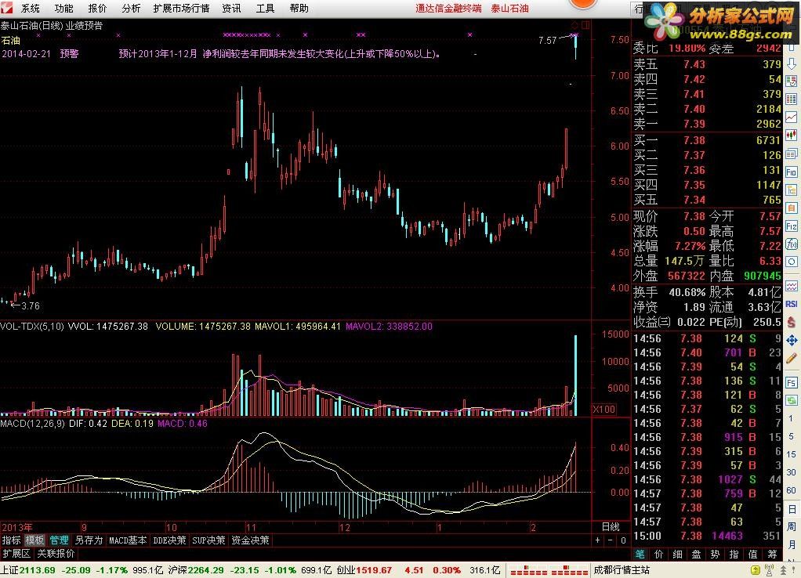Screen dimensions: 801x578
Task: Select the DDE决策 template
Action: [169, 540]
